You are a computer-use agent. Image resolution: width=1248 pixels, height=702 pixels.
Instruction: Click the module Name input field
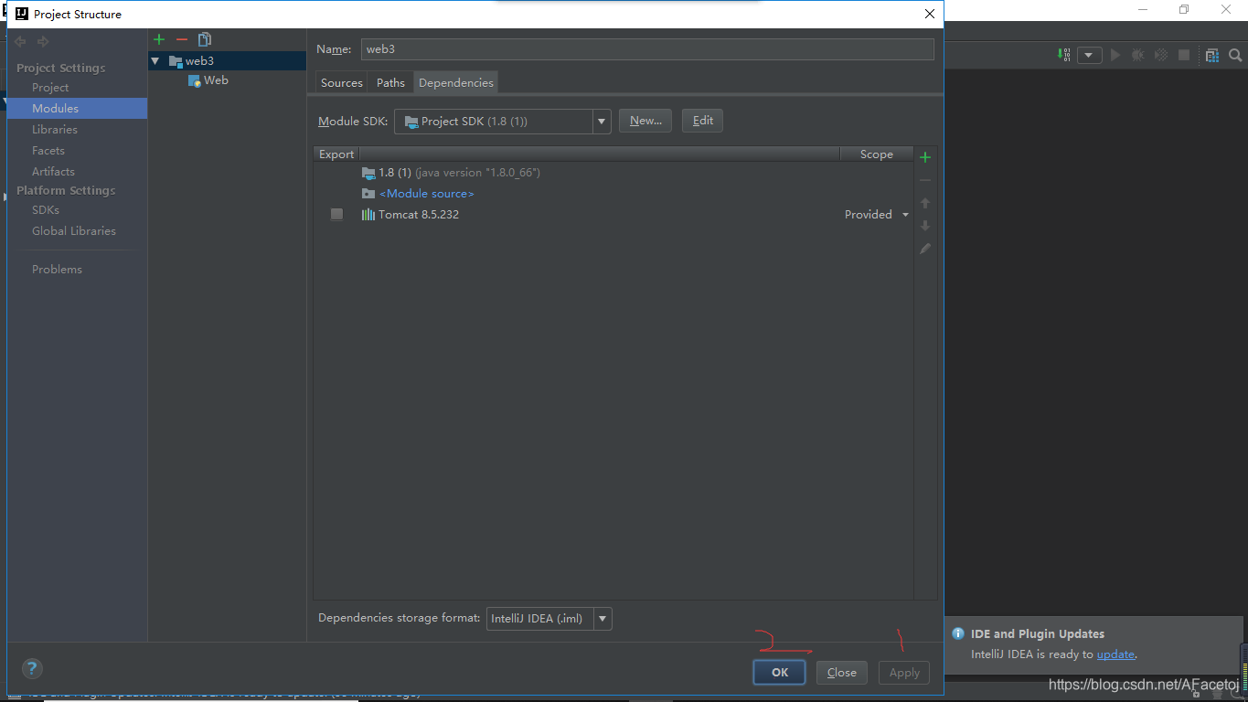click(x=647, y=49)
